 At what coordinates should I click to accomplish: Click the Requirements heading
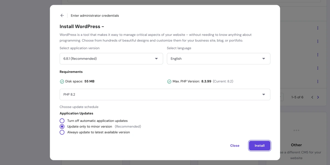tap(71, 72)
